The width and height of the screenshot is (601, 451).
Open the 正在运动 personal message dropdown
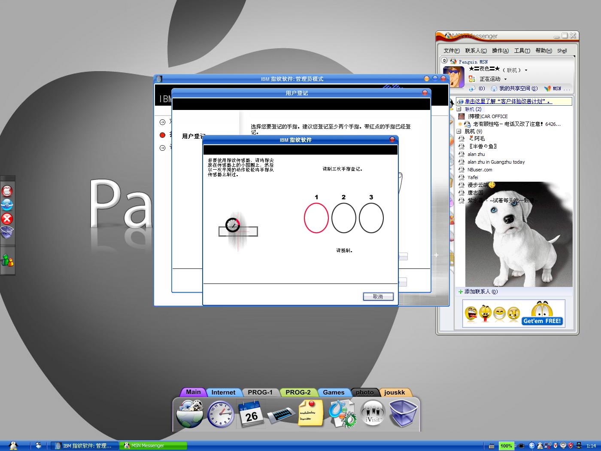[505, 79]
